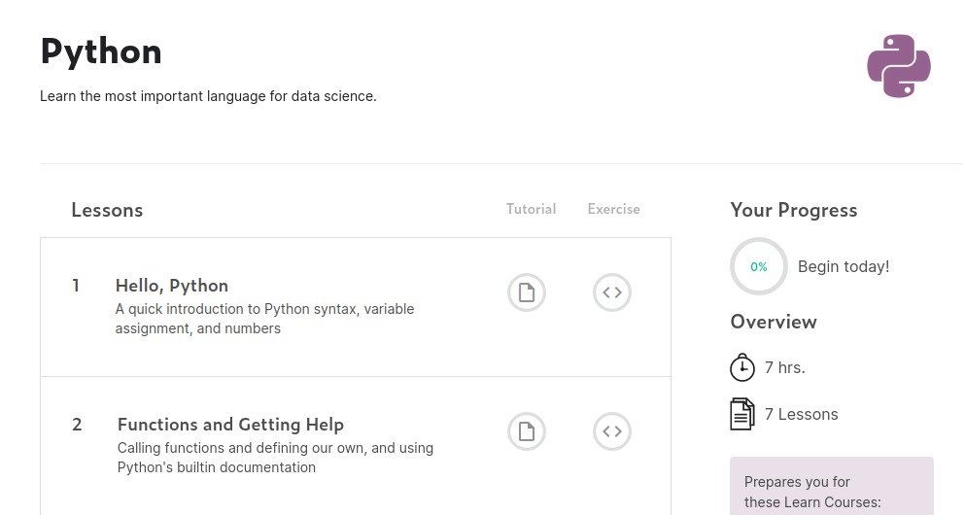
Task: Open Functions and Getting Help exercise icon
Action: point(612,431)
